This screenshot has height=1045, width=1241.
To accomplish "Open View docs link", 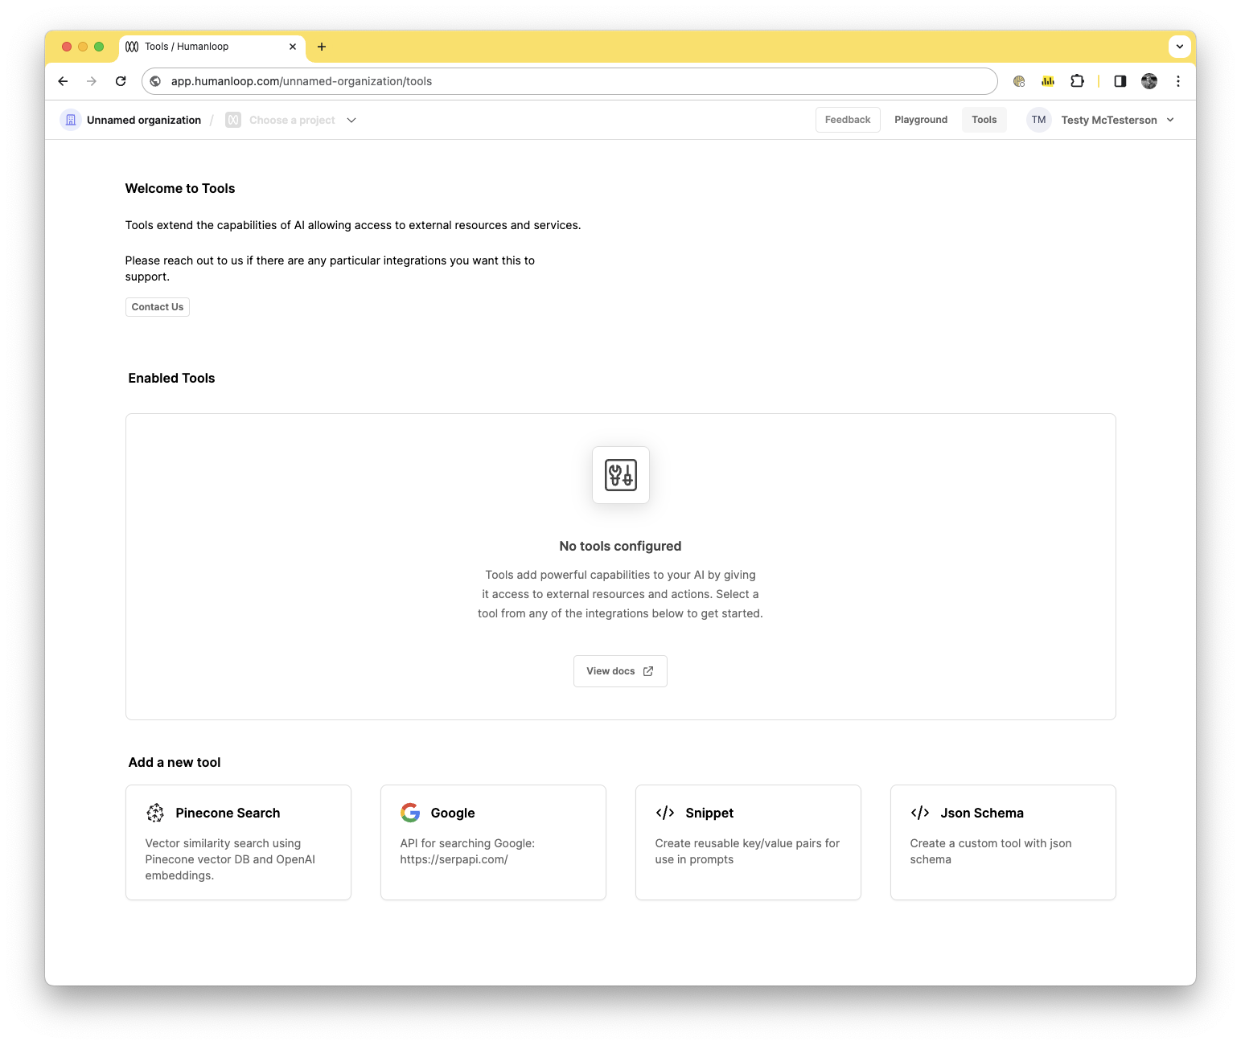I will pyautogui.click(x=620, y=671).
